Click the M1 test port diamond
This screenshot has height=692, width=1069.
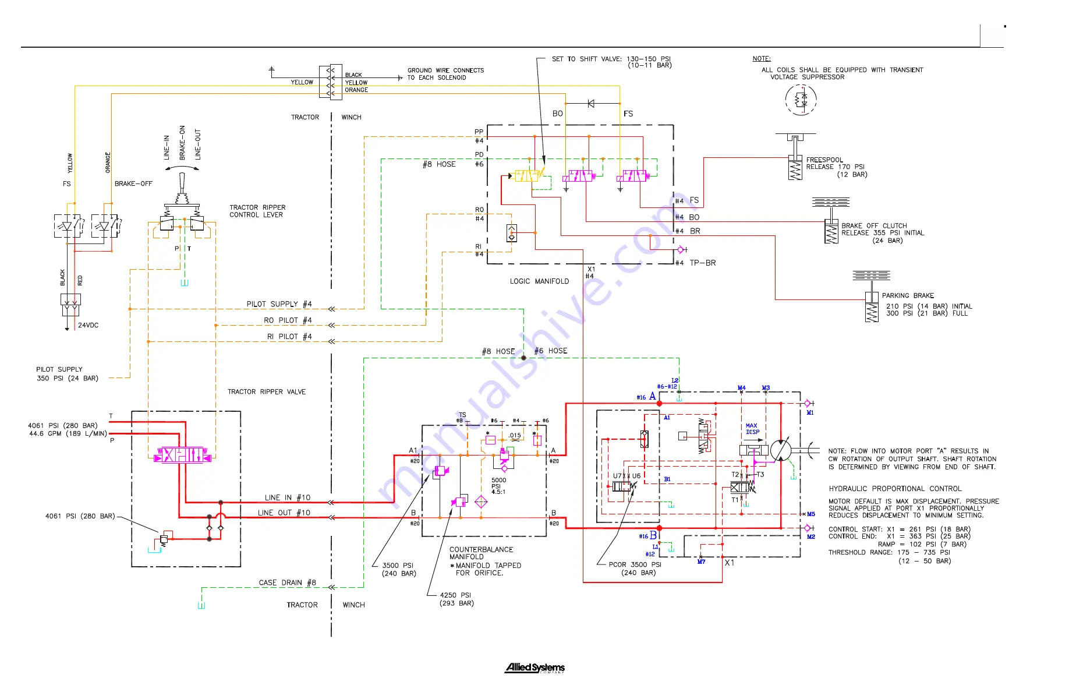coord(808,403)
